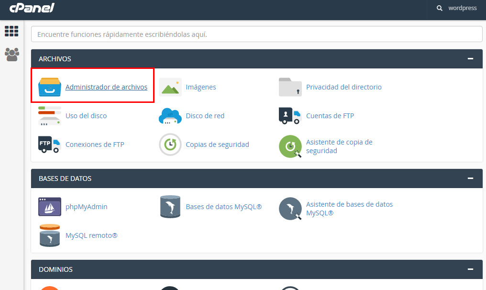
Task: Open the Conexiones de FTP truck icon
Action: click(x=50, y=145)
